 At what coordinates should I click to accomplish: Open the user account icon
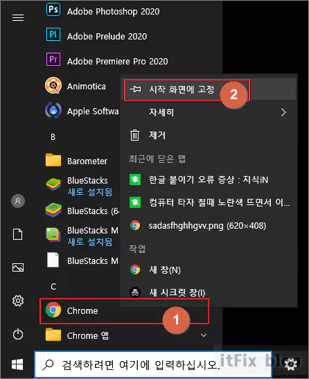(x=18, y=201)
